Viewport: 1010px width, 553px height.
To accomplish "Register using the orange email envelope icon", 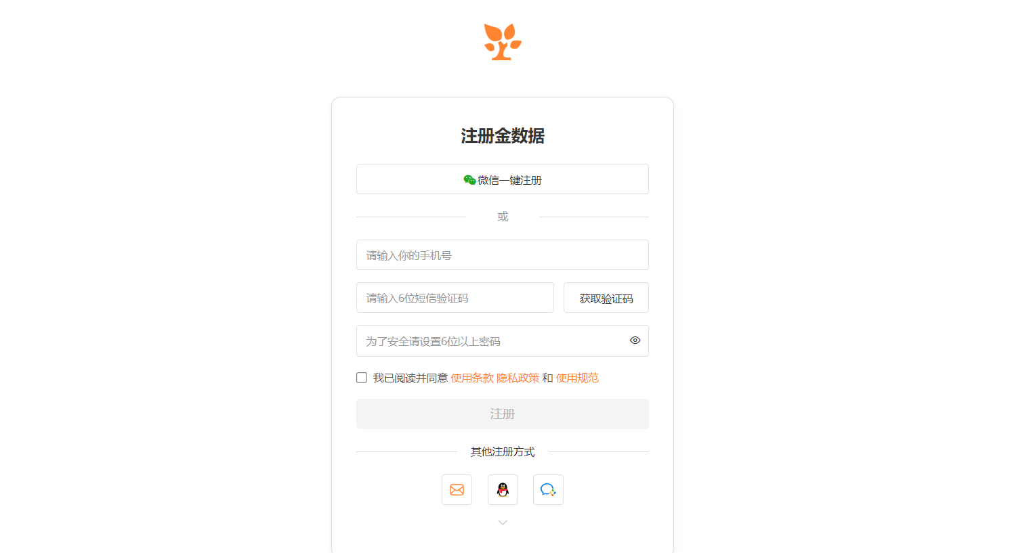I will [x=457, y=489].
